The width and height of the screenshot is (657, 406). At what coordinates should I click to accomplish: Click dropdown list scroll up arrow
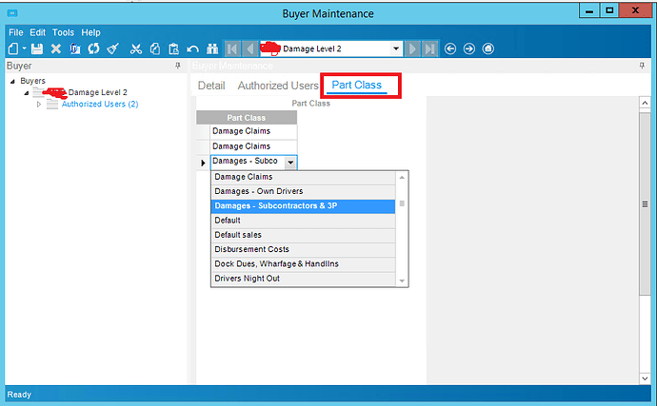402,178
